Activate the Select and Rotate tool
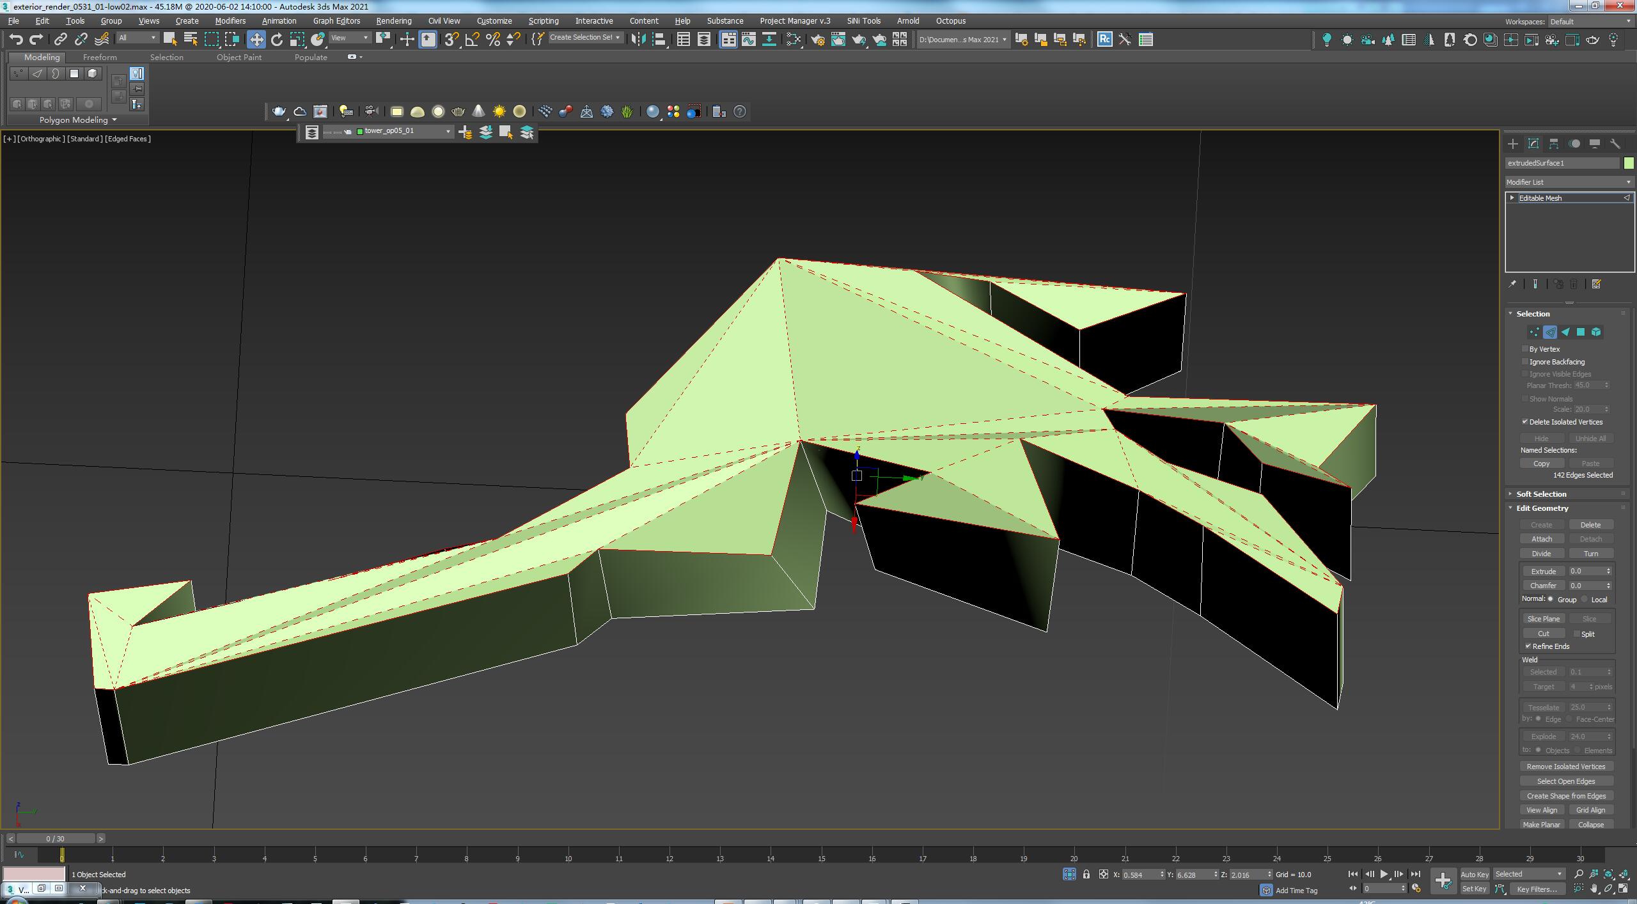The width and height of the screenshot is (1637, 904). (277, 39)
